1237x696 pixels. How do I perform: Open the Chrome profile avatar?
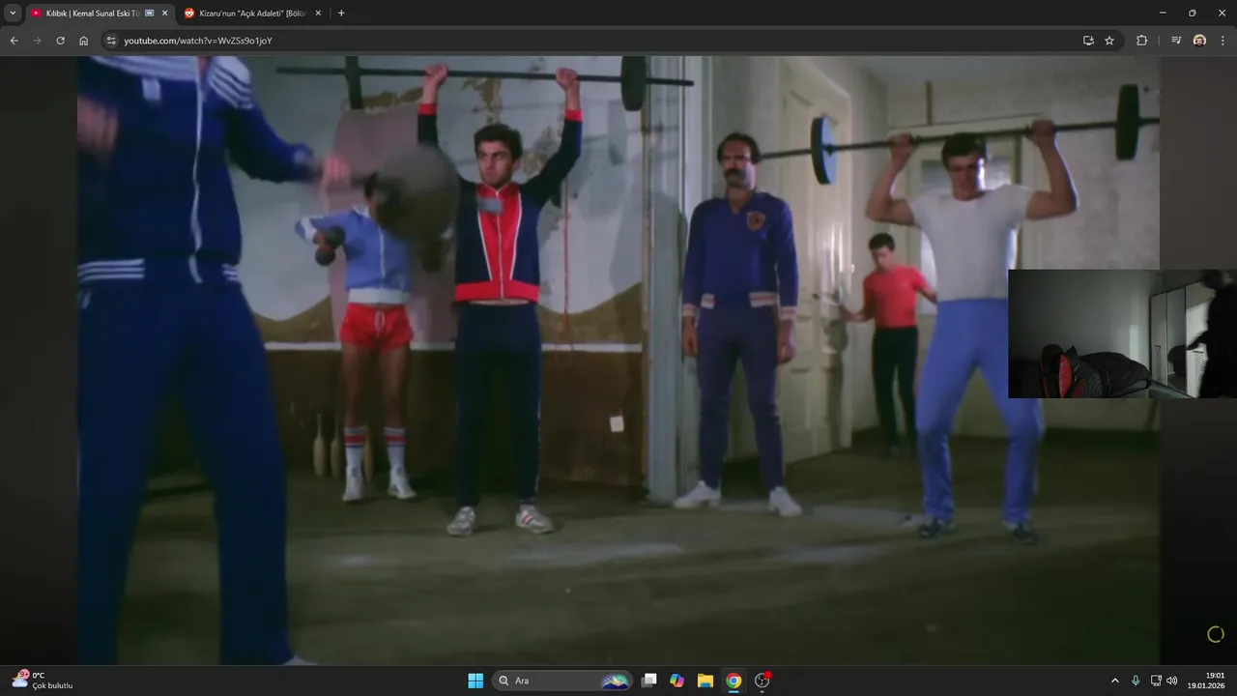[1199, 41]
